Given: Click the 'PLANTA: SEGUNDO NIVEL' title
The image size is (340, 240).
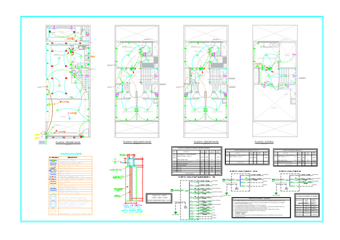Looking at the screenshot, I should click(x=137, y=142).
